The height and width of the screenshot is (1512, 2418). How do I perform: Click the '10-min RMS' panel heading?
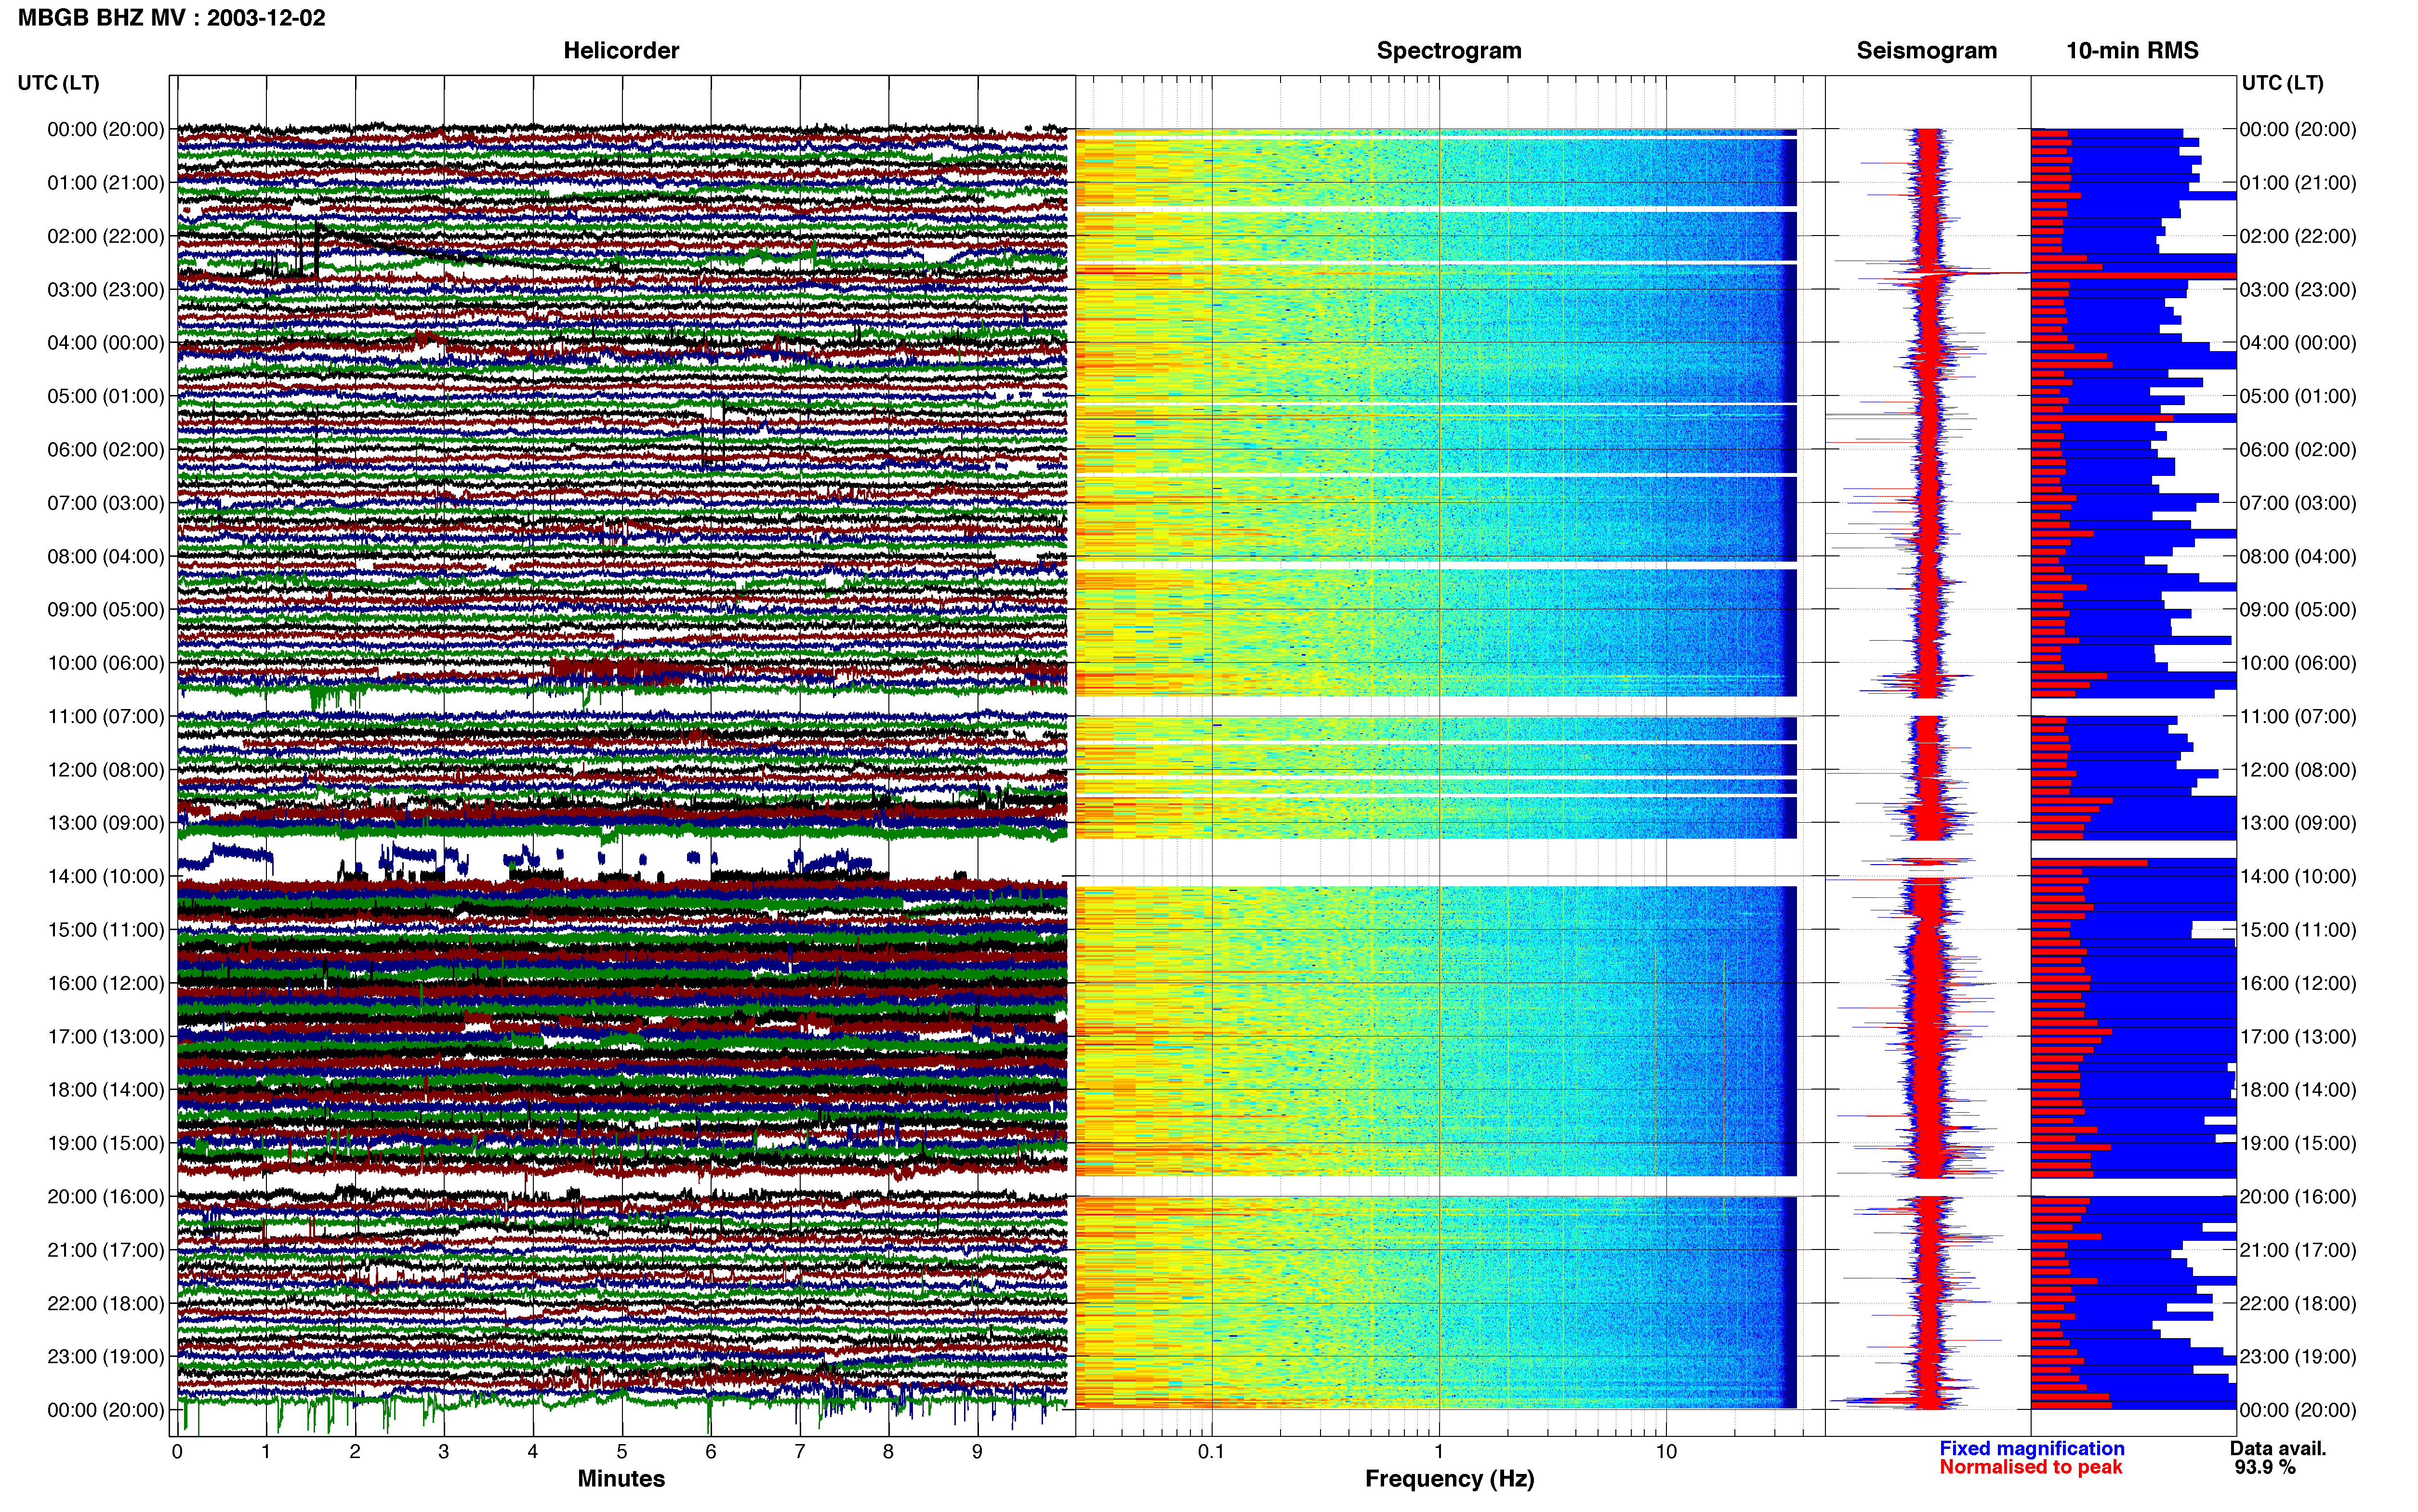point(2132,51)
